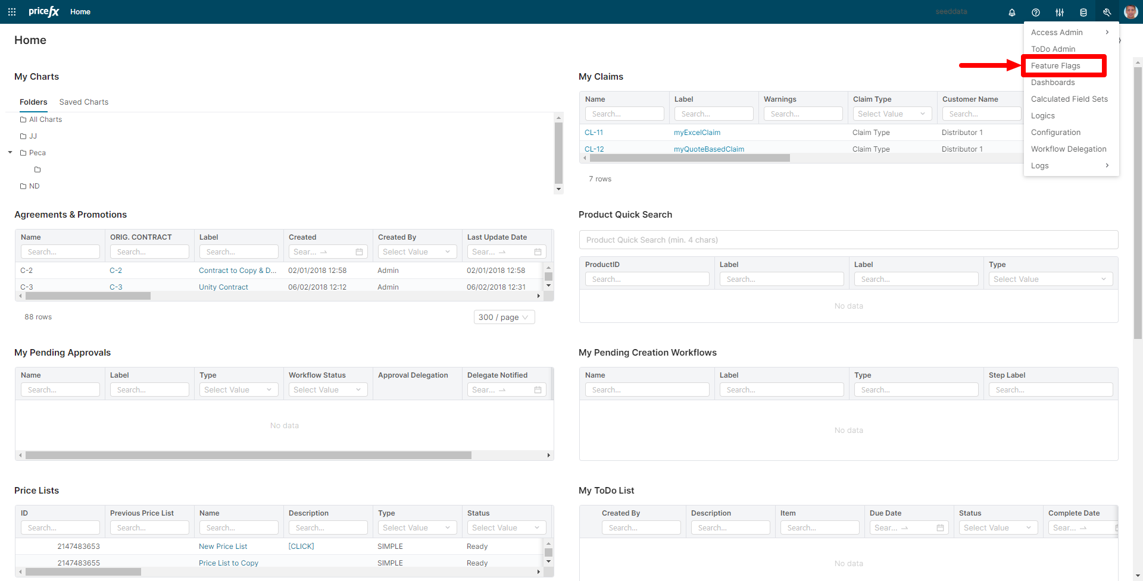Click the notifications bell icon

(1011, 12)
